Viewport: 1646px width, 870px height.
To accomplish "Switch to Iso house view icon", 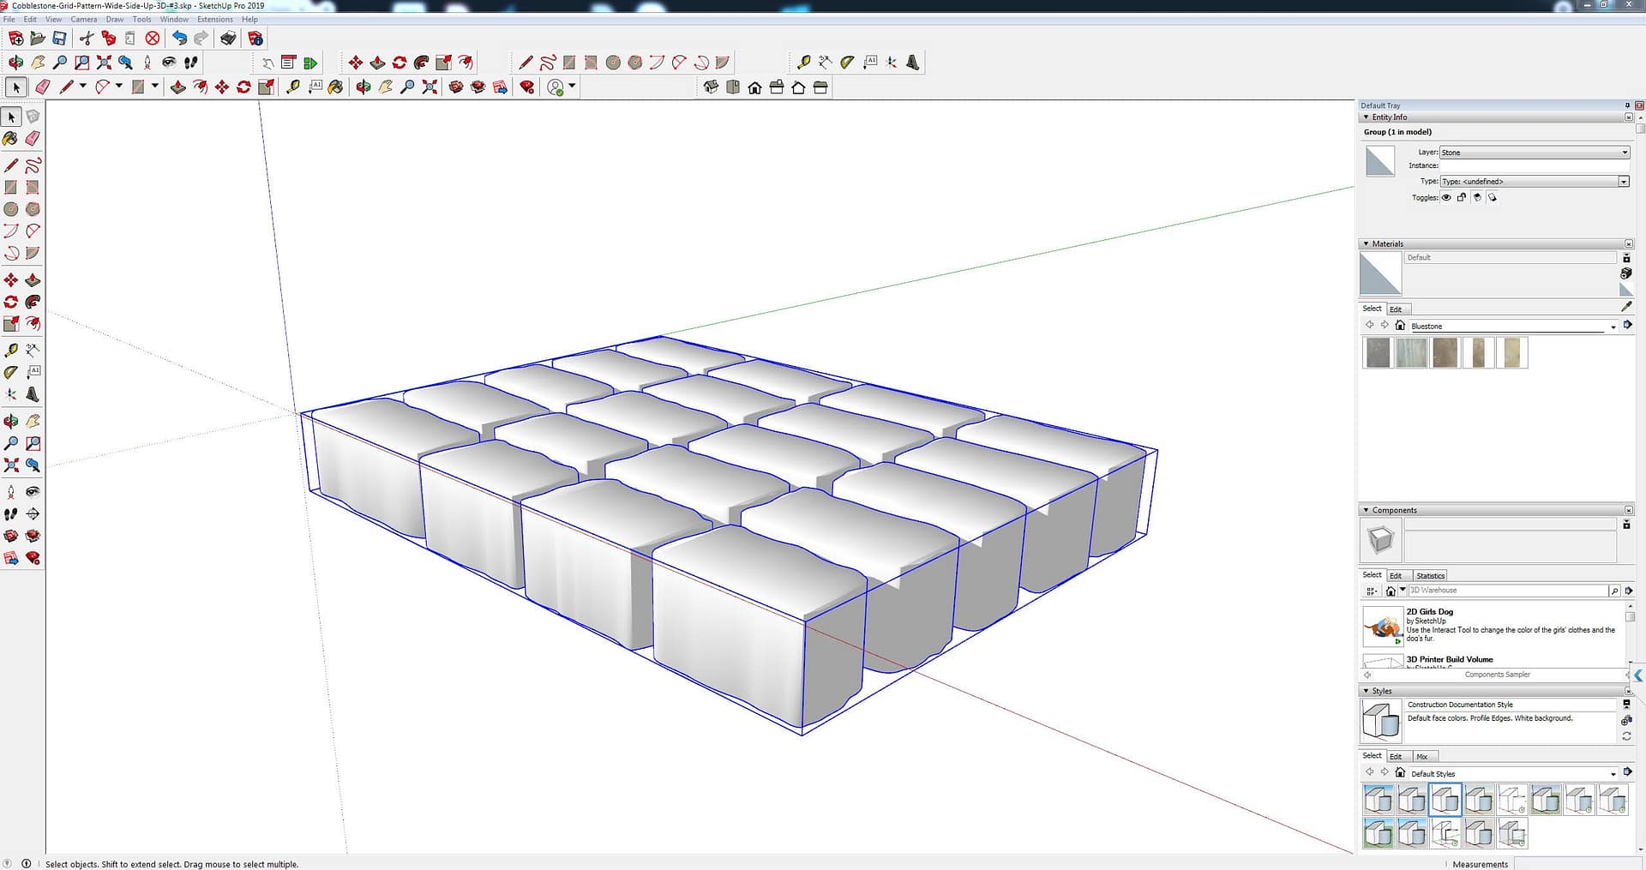I will 711,87.
